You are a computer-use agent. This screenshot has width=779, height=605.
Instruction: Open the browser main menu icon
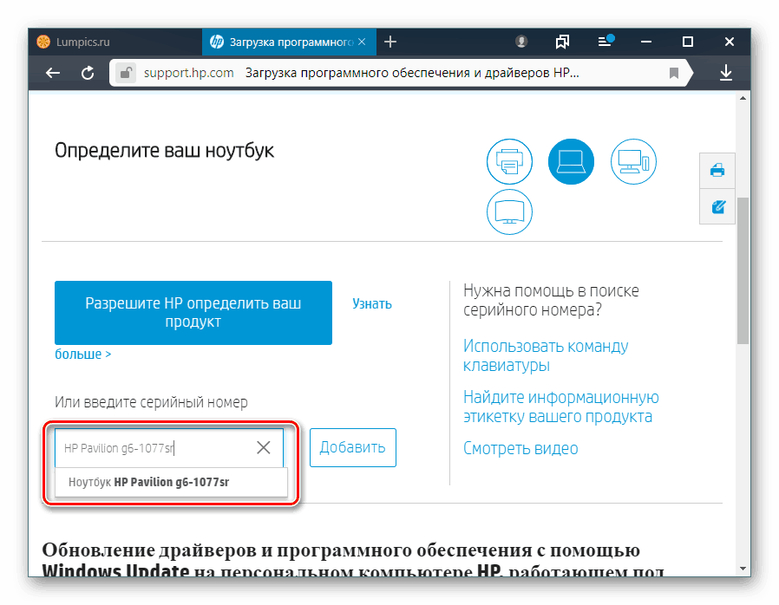(x=606, y=42)
